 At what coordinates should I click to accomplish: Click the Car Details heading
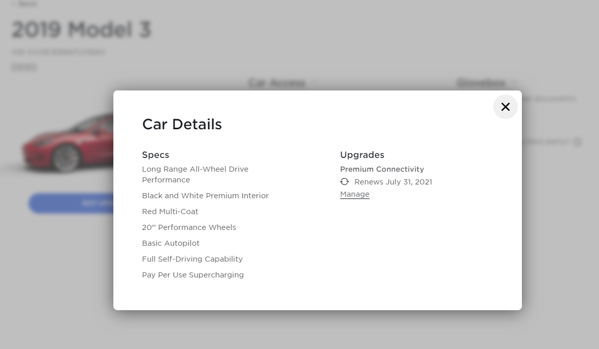pos(182,124)
